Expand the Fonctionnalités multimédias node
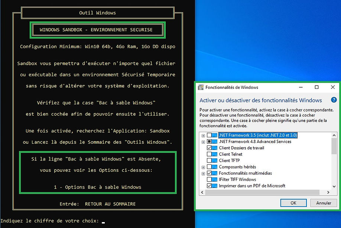341x228 pixels. 203,174
